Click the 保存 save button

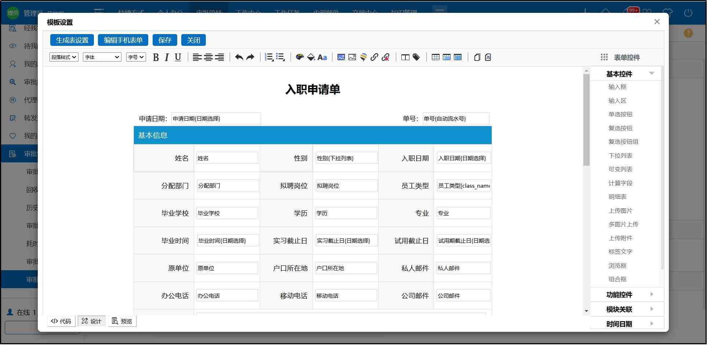pos(165,40)
